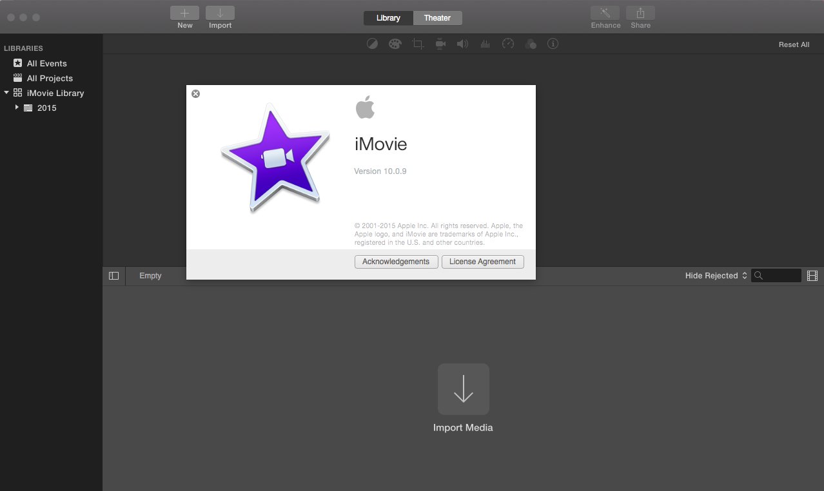Select All Projects in the sidebar

(x=51, y=78)
